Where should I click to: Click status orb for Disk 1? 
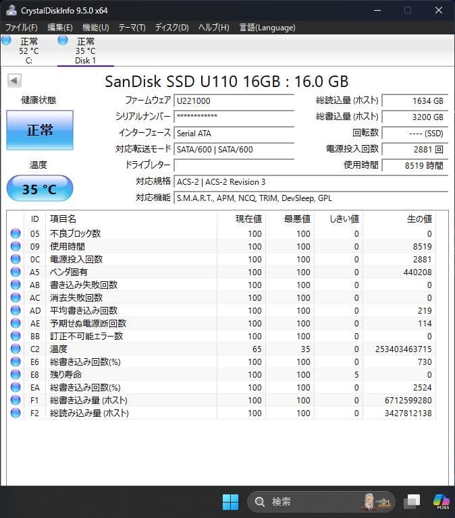(63, 40)
